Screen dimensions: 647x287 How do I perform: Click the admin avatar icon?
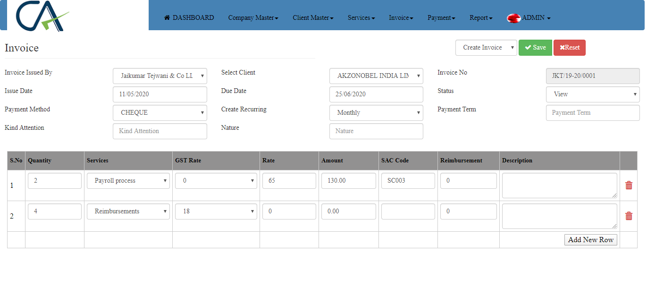click(x=513, y=18)
